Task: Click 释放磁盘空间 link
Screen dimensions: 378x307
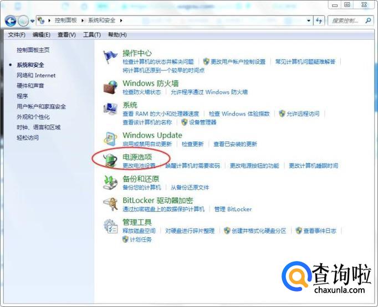Action: [139, 231]
